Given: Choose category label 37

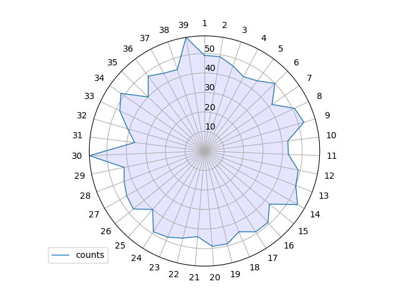Looking at the screenshot, I should coord(145,38).
